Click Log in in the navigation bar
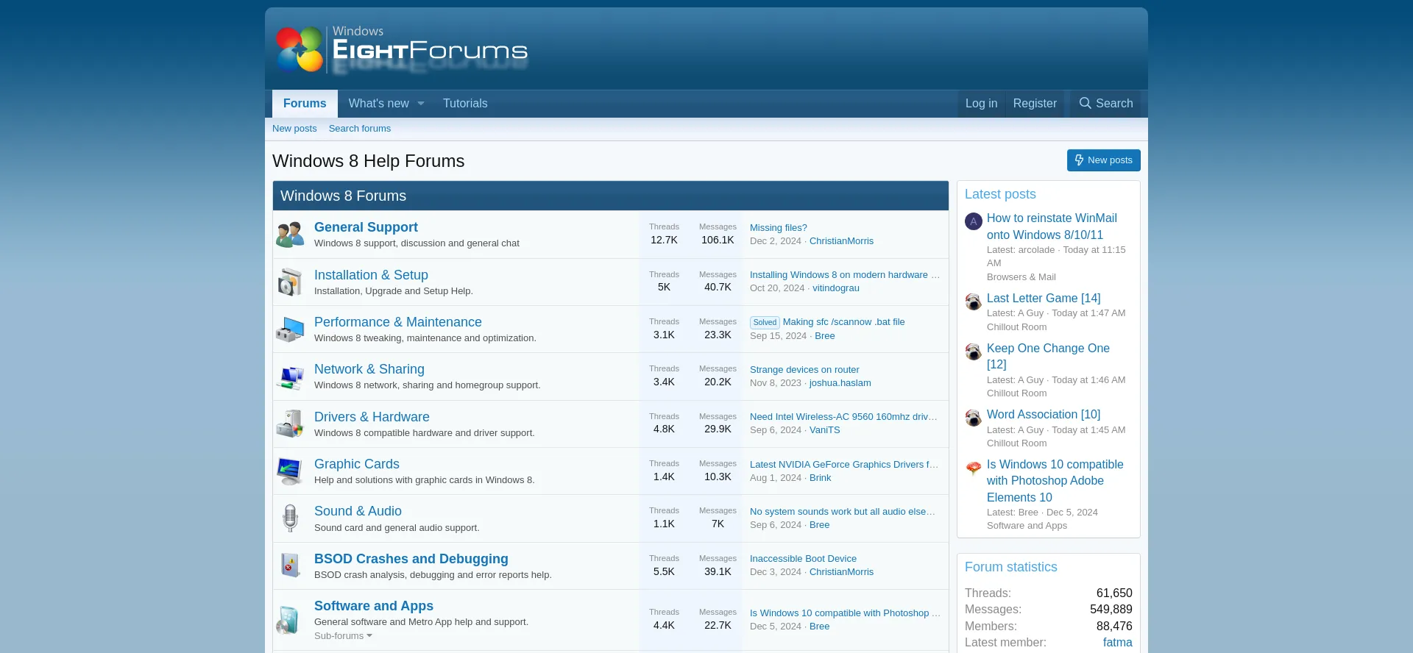The height and width of the screenshot is (653, 1413). click(x=981, y=104)
